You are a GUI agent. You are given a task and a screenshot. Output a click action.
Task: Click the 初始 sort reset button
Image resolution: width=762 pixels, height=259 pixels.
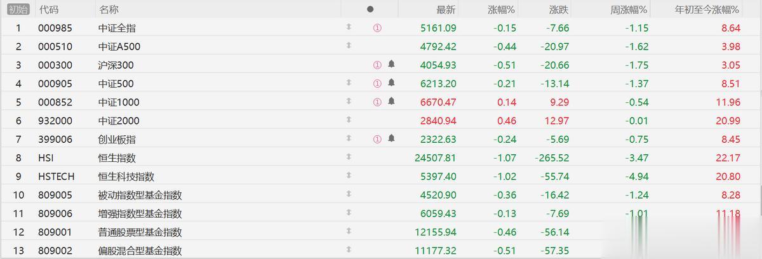click(18, 10)
